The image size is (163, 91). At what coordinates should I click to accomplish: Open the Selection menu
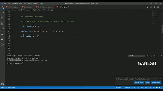click(x=15, y=4)
